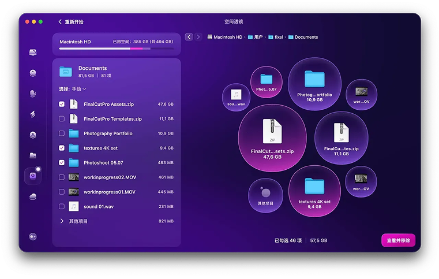
Task: Click workinprogress02.MOV thumbnail in list
Action: click(74, 177)
